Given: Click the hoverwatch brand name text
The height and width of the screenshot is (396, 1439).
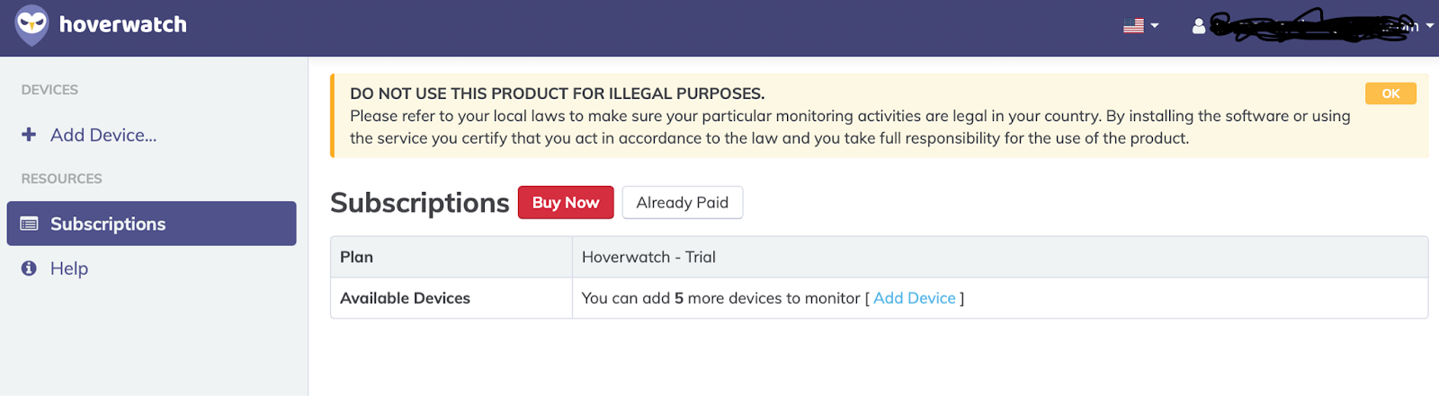Looking at the screenshot, I should (x=123, y=24).
